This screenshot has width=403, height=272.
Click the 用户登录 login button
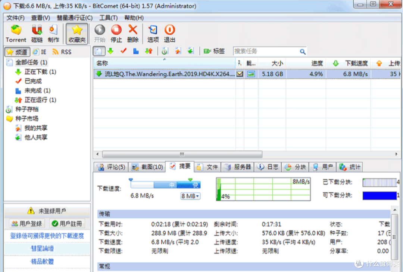tap(27, 224)
